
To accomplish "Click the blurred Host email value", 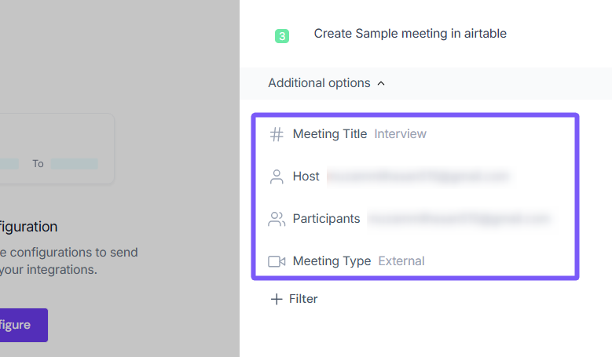I will pyautogui.click(x=418, y=177).
